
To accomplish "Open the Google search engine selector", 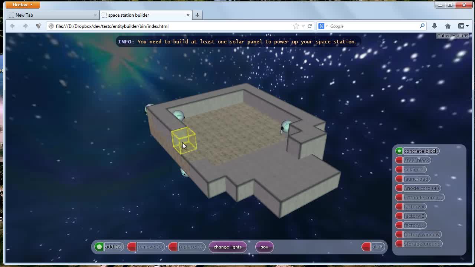I will (324, 26).
